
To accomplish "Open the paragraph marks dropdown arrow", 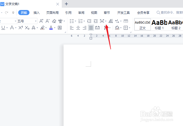I will [x=121, y=21].
